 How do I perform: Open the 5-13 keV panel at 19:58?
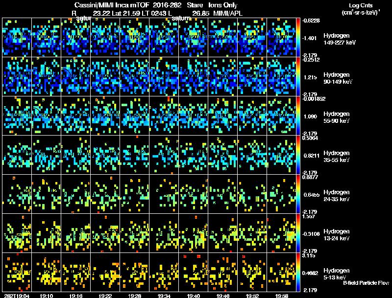click(x=281, y=272)
